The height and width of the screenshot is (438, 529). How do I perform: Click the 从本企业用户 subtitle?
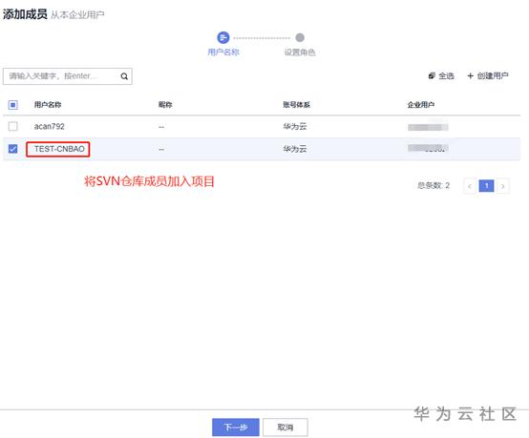coord(77,15)
